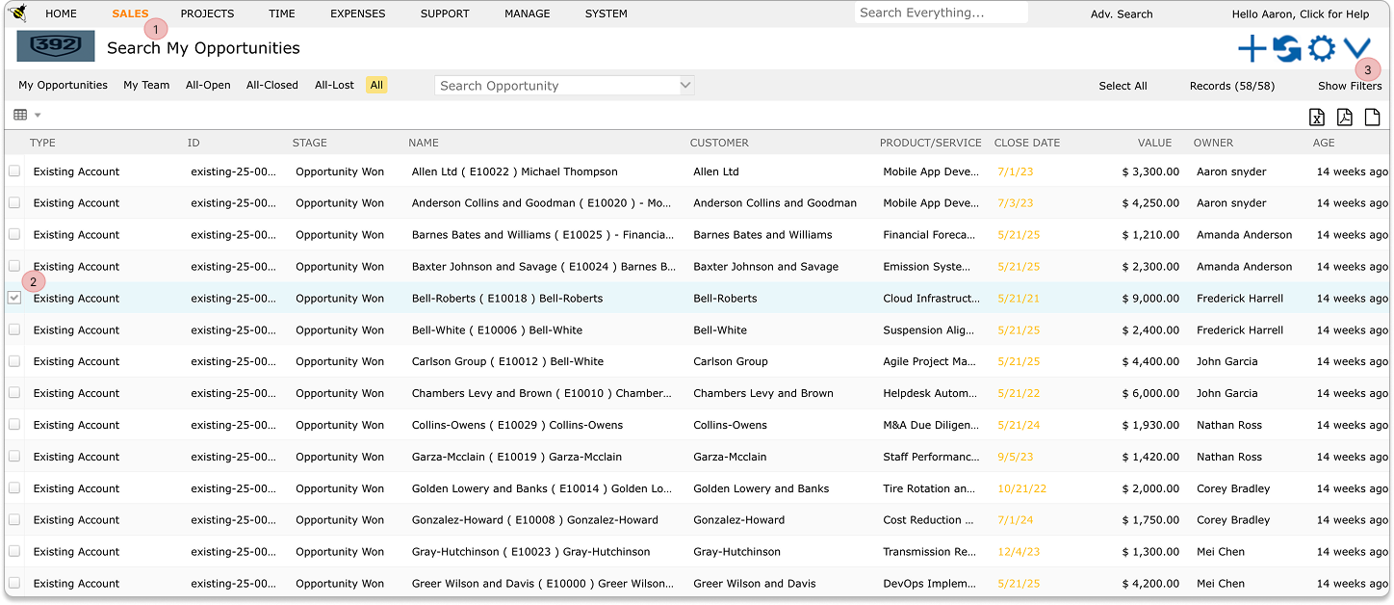This screenshot has width=1394, height=605.
Task: Click into the Search Opportunity box
Action: [x=556, y=85]
